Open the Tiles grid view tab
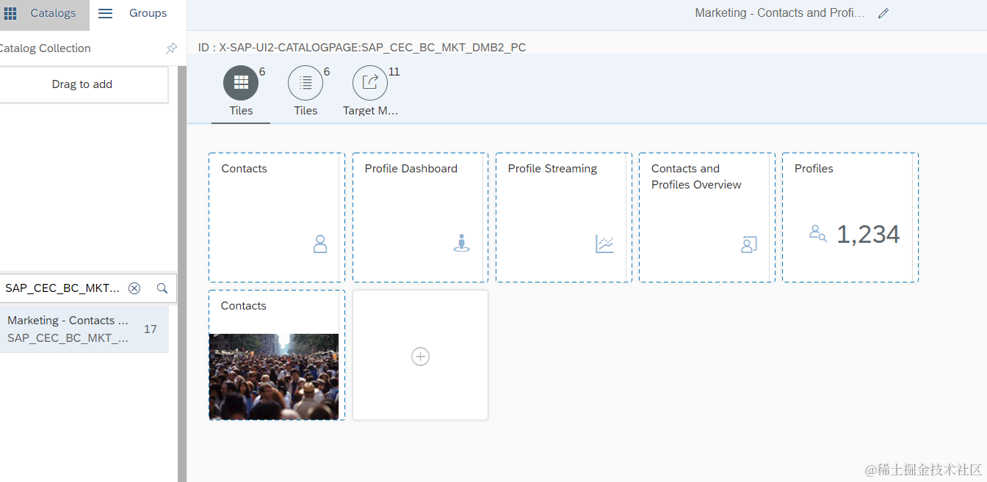 [241, 91]
